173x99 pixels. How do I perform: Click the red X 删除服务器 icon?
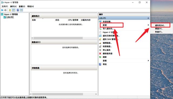click(100, 53)
